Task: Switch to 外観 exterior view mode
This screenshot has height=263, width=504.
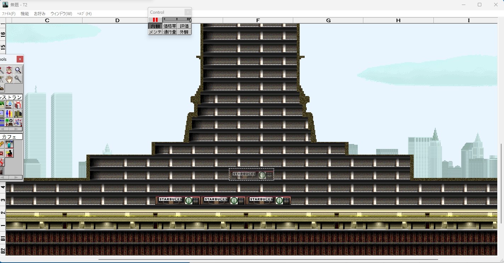Action: click(184, 32)
